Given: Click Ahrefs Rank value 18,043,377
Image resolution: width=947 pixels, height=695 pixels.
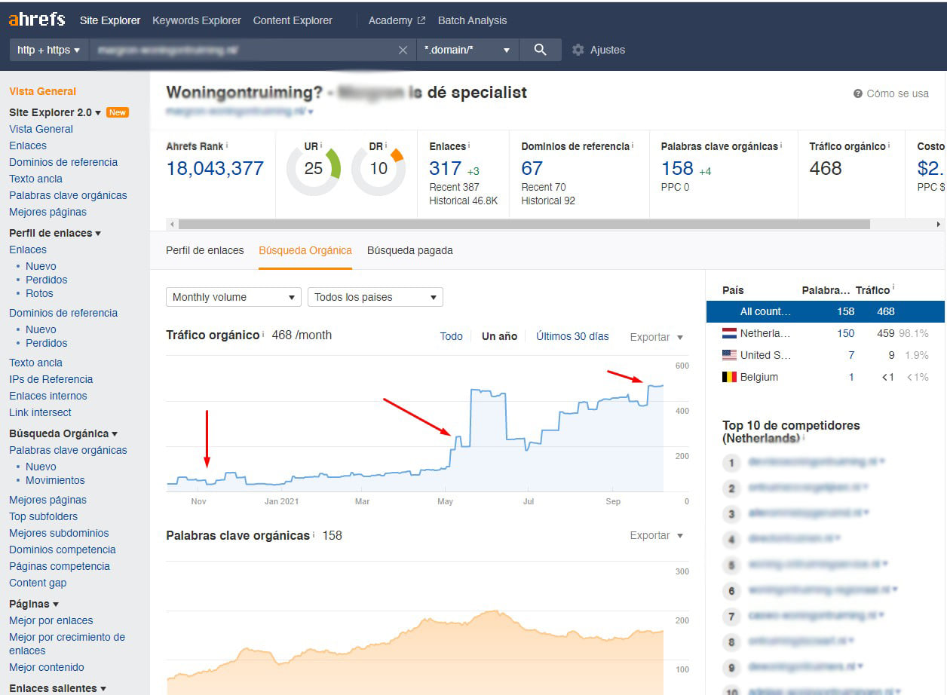Looking at the screenshot, I should (x=215, y=168).
